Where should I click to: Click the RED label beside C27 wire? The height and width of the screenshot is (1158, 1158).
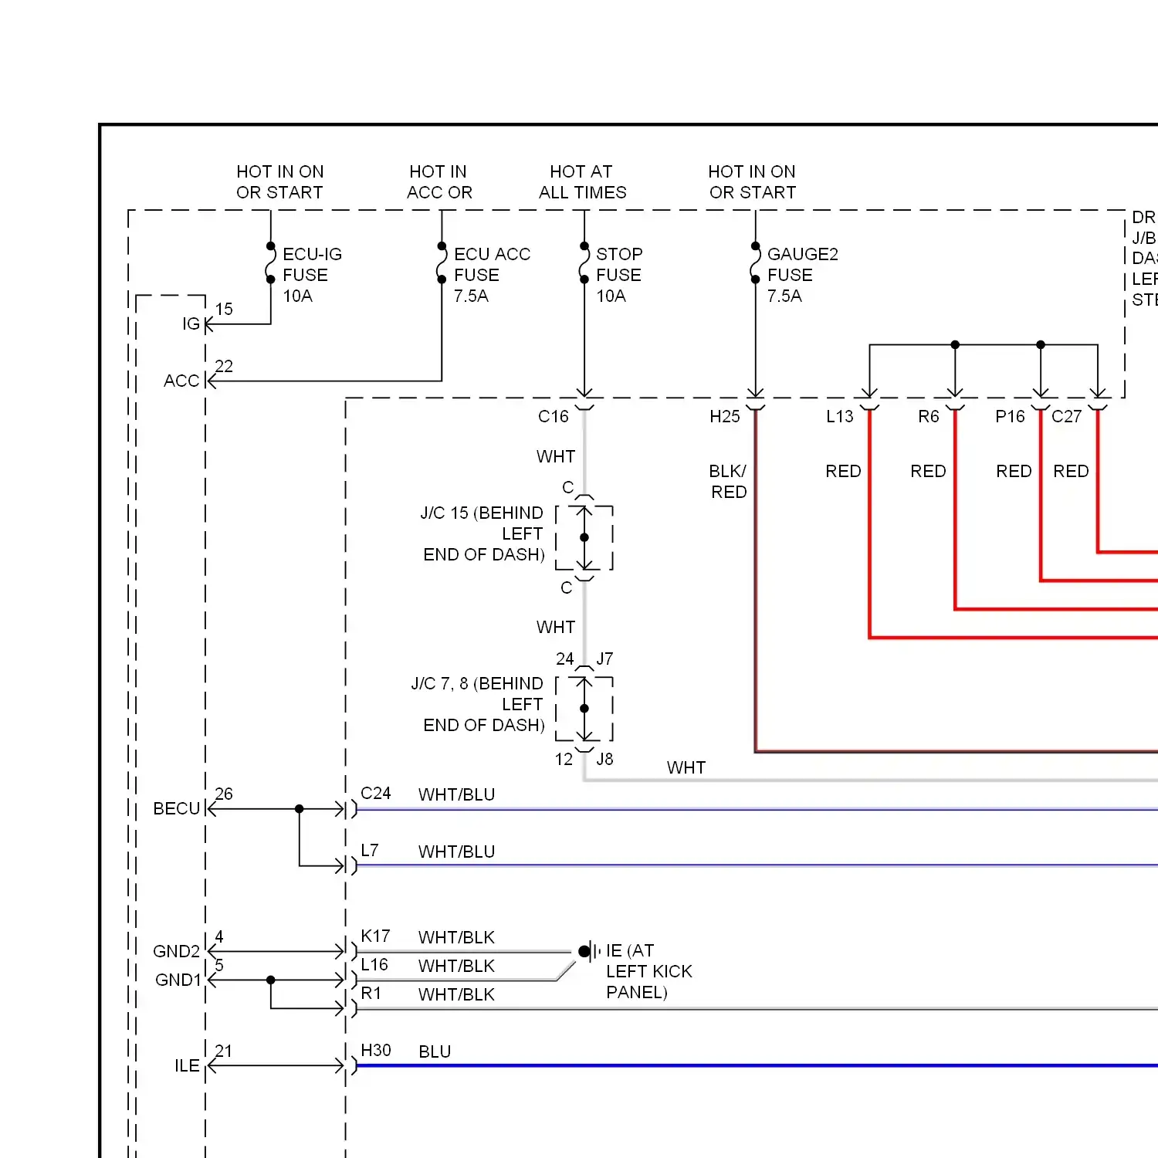pyautogui.click(x=1071, y=471)
